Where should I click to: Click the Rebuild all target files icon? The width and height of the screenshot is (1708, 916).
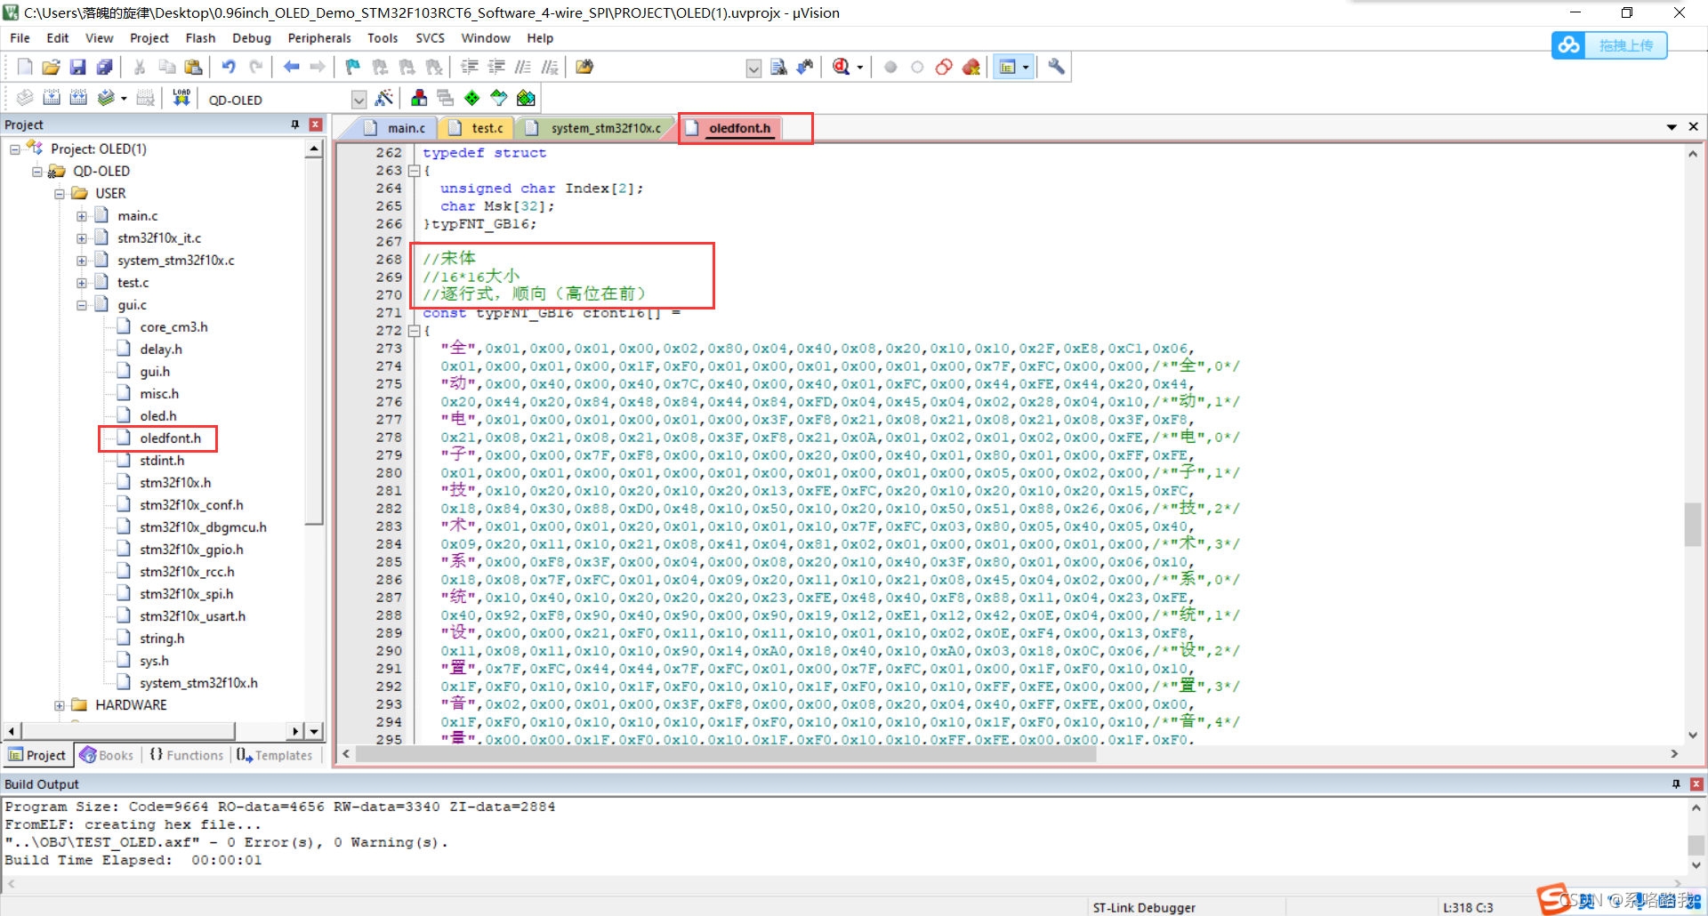click(x=78, y=98)
